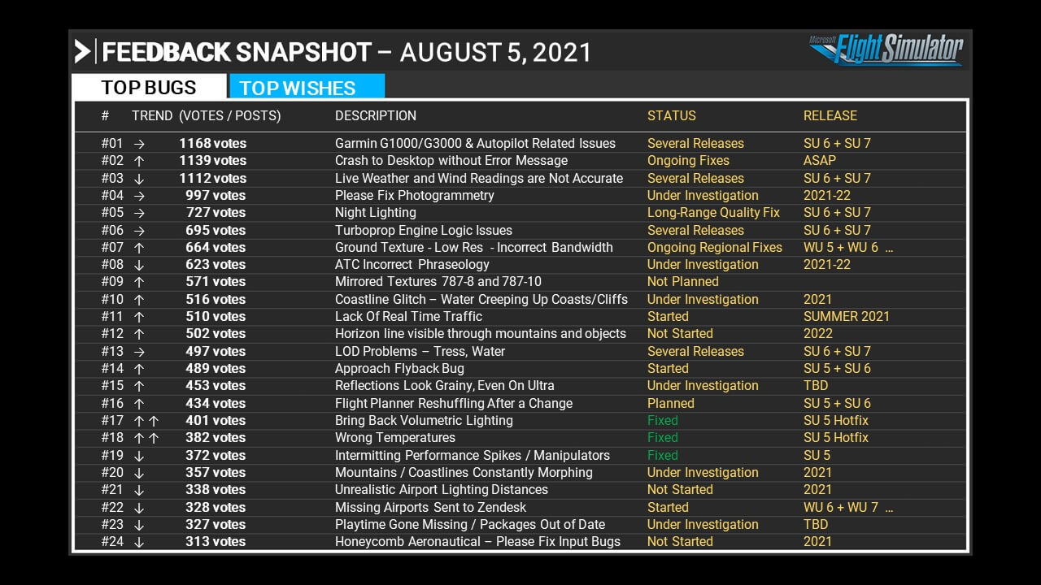Click the up-arrow trend icon for #11
This screenshot has height=585, width=1041.
tap(139, 317)
